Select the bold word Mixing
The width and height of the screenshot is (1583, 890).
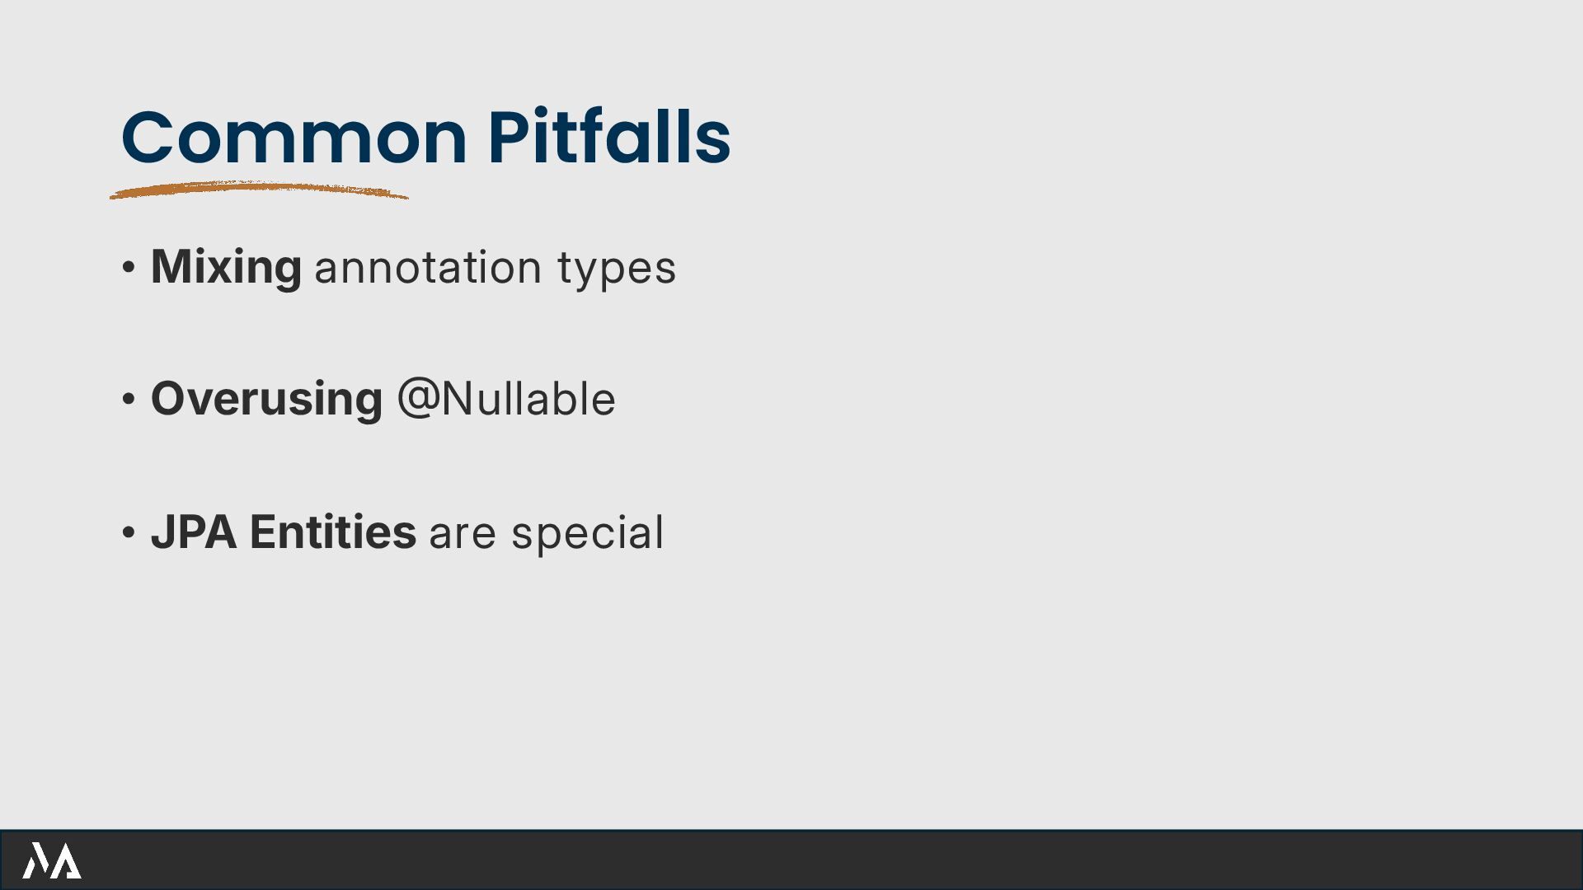(x=226, y=269)
